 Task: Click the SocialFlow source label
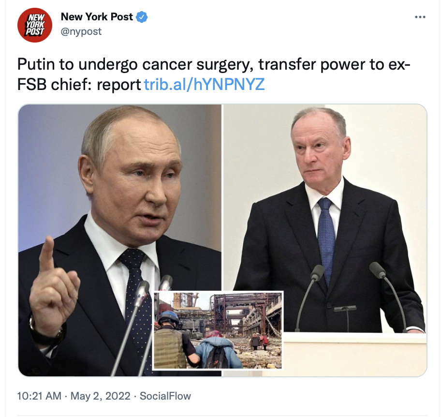(165, 396)
